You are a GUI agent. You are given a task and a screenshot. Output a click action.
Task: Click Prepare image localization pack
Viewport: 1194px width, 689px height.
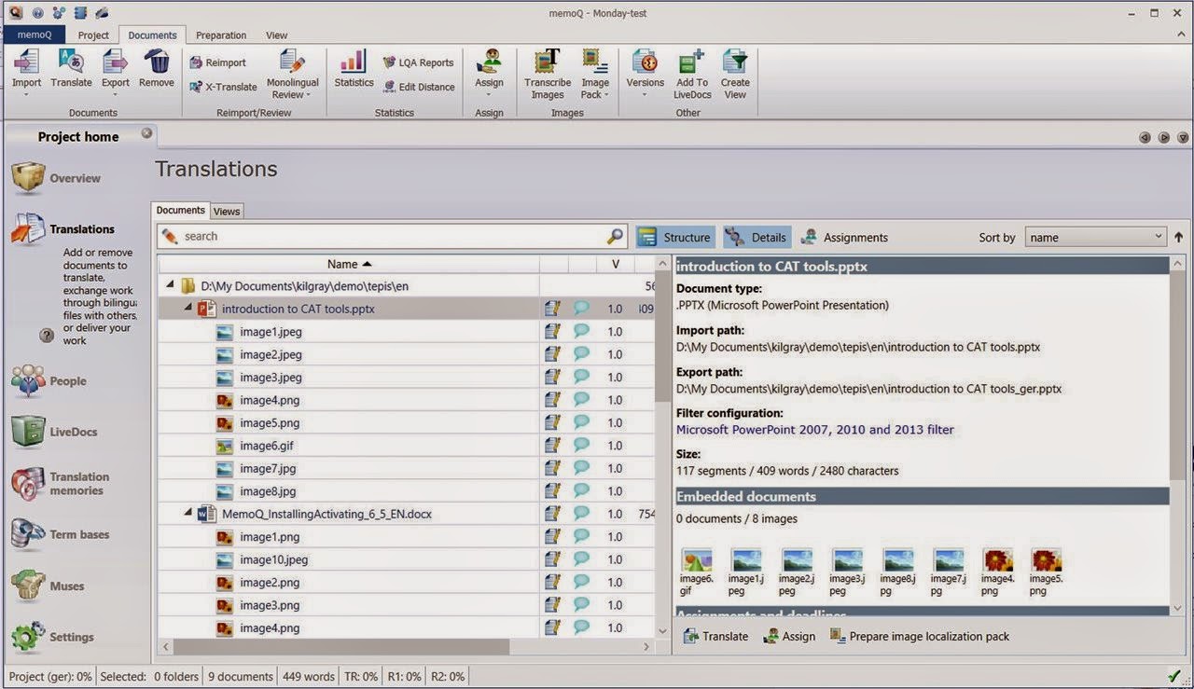pyautogui.click(x=919, y=636)
